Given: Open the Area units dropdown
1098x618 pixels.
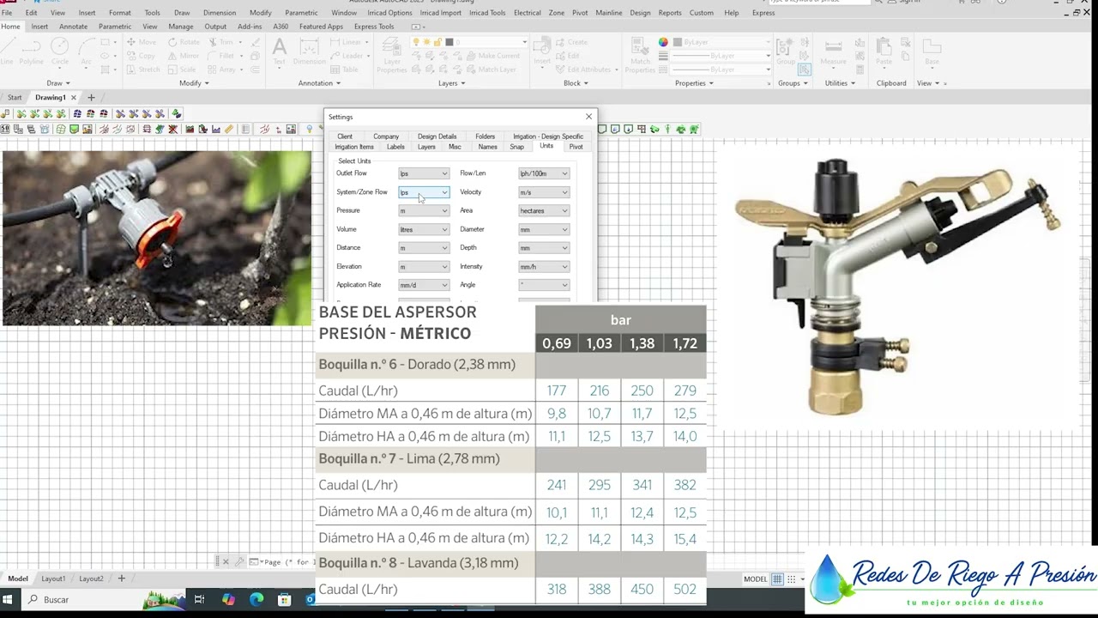Looking at the screenshot, I should [x=544, y=210].
